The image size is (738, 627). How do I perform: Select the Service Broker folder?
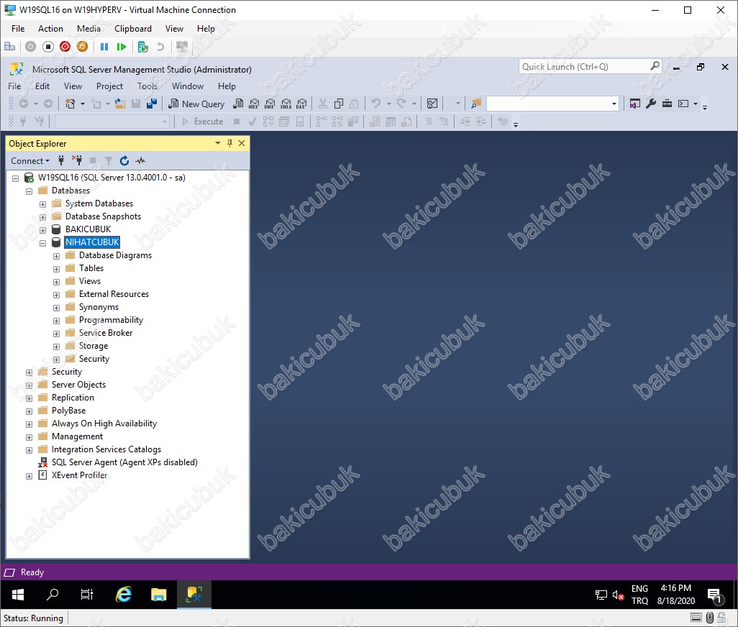[x=106, y=333]
